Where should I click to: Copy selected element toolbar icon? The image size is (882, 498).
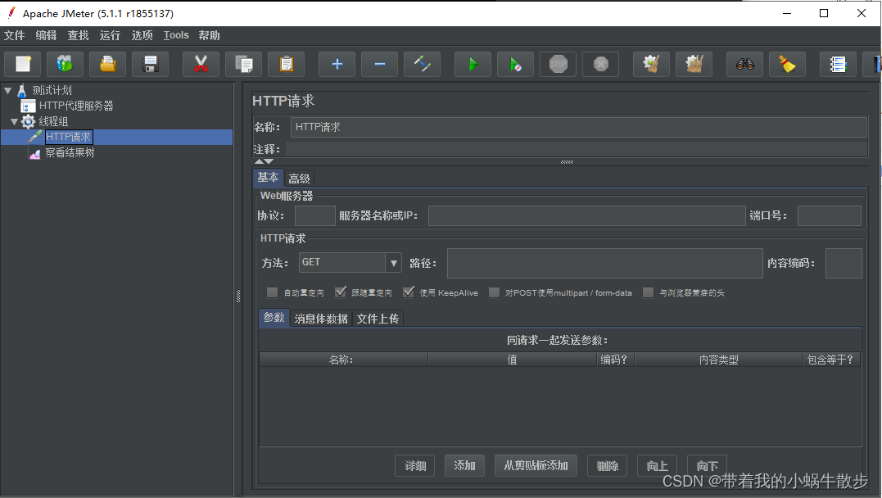point(243,64)
